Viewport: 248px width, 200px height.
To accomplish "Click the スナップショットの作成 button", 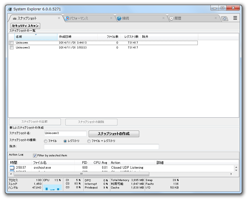I will 114,134.
